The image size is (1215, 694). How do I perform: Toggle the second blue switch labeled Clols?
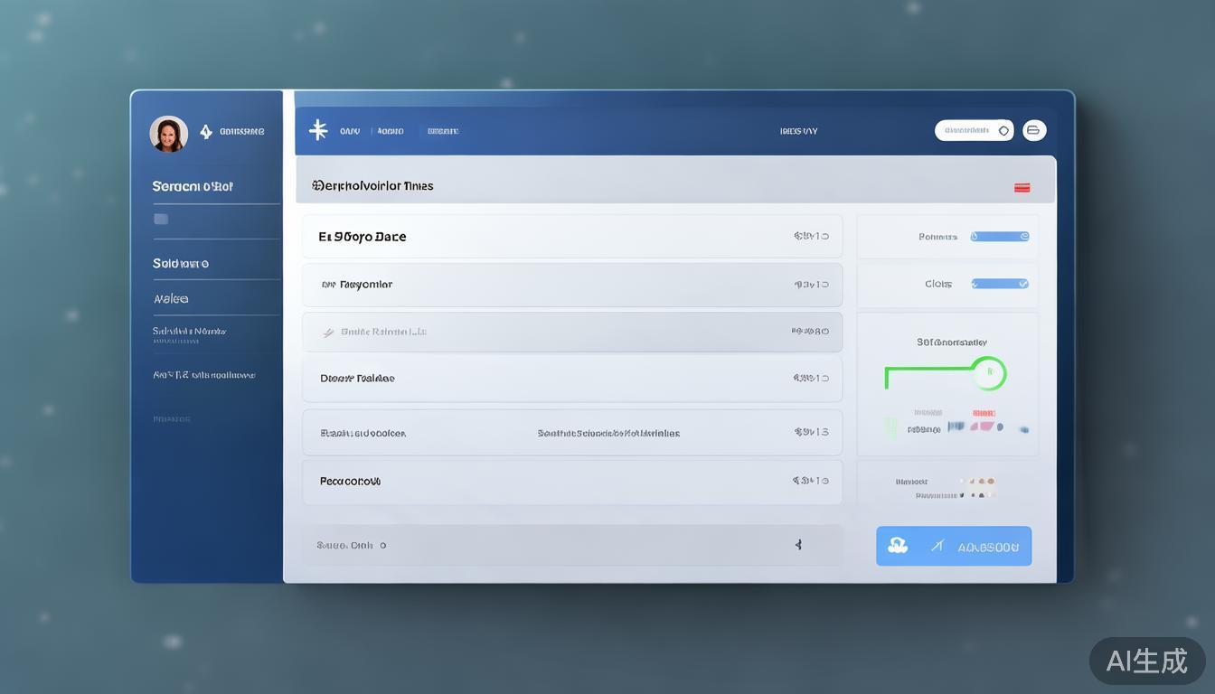click(1000, 284)
